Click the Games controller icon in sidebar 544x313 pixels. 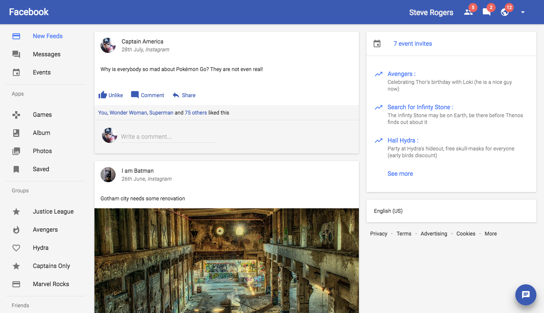pyautogui.click(x=16, y=115)
